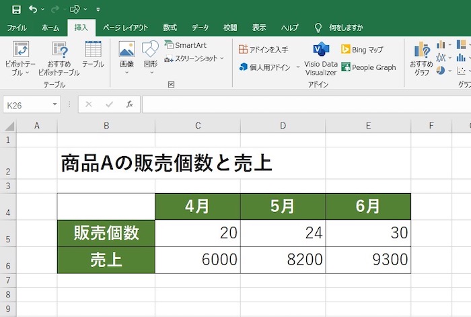Click the Select All corner triangle
Image resolution: width=471 pixels, height=317 pixels.
click(x=9, y=127)
